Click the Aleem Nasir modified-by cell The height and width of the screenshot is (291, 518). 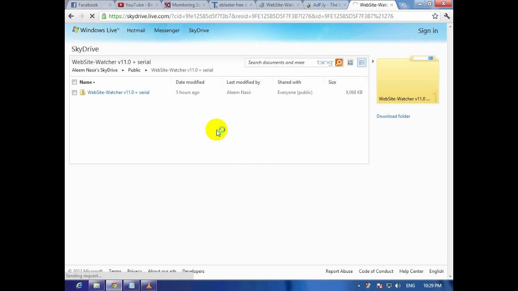(x=239, y=93)
